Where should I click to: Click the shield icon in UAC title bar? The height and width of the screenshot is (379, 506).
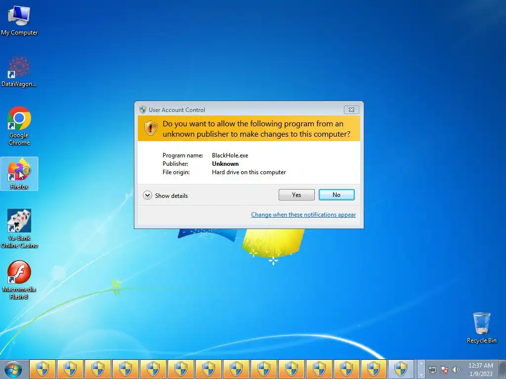143,110
